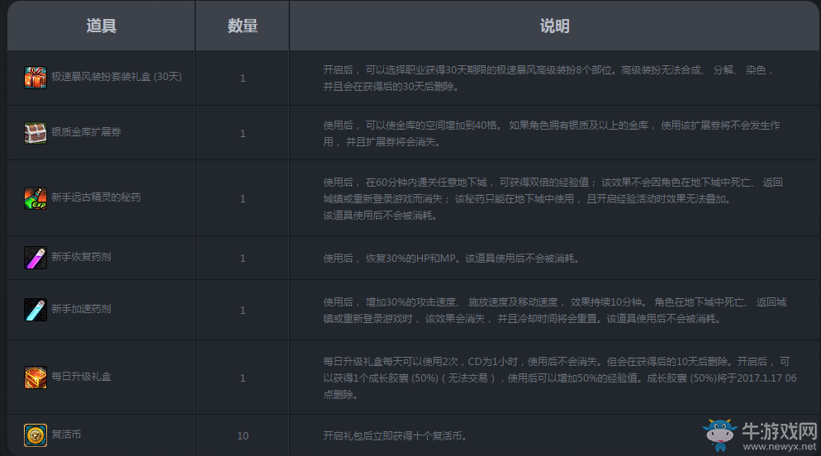
Task: Click description starting 使用后，可以使金库的空间增加到40格
Action: pyautogui.click(x=552, y=134)
